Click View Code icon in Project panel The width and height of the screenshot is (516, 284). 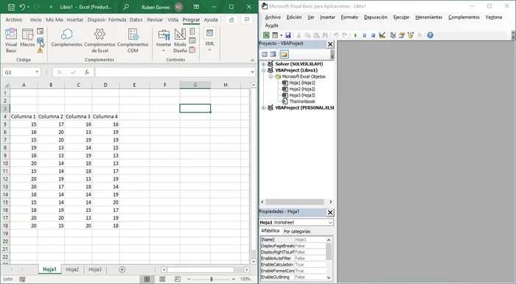coord(265,54)
